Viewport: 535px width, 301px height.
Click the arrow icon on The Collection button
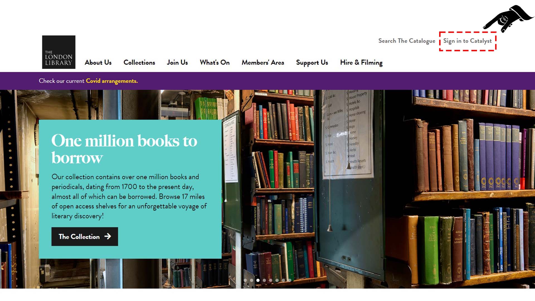pyautogui.click(x=108, y=237)
